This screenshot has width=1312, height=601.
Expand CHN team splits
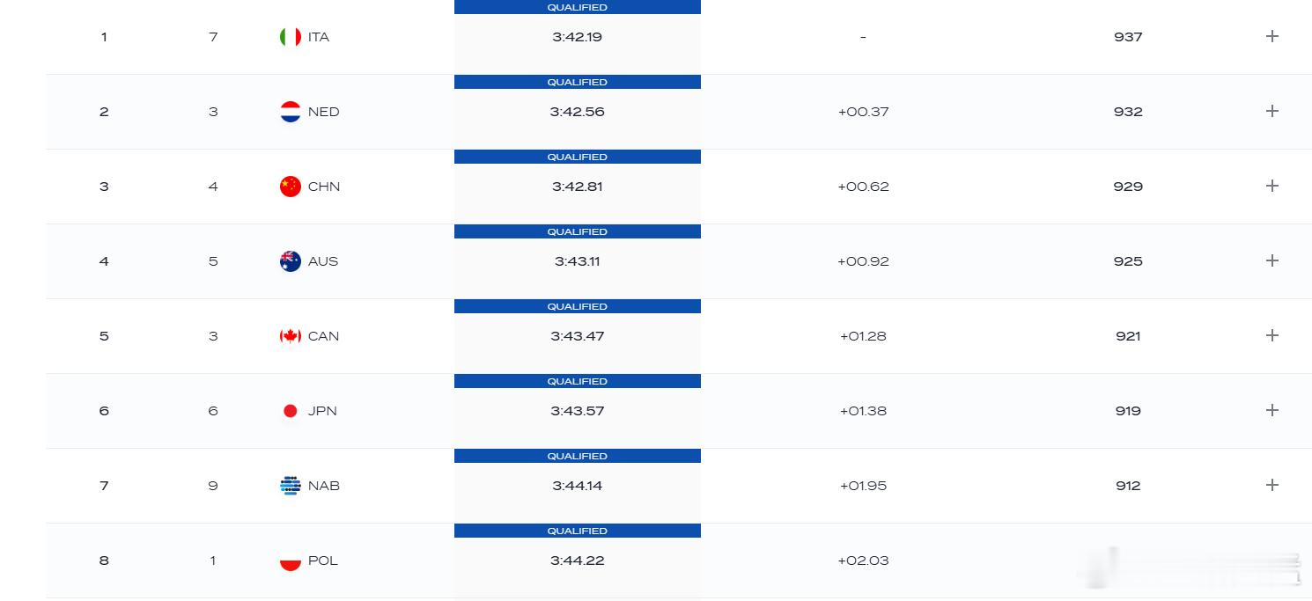1271,186
